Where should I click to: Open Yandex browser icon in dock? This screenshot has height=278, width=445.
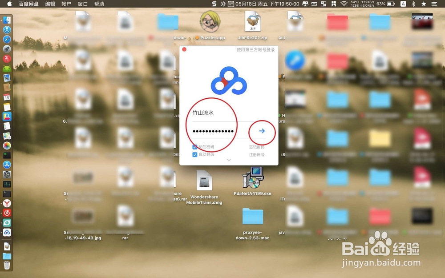[7, 203]
